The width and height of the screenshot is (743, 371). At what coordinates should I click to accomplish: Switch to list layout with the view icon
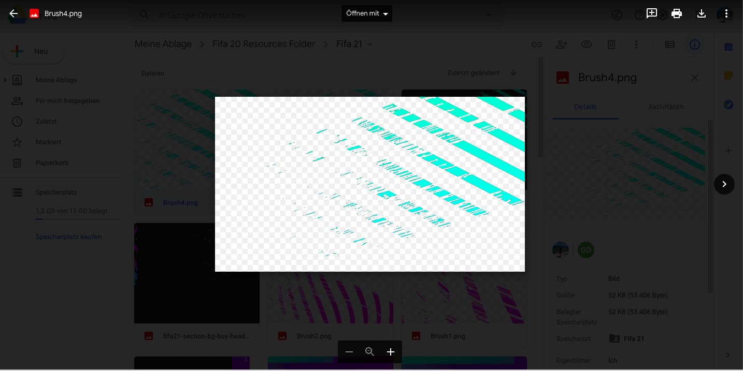coord(670,45)
